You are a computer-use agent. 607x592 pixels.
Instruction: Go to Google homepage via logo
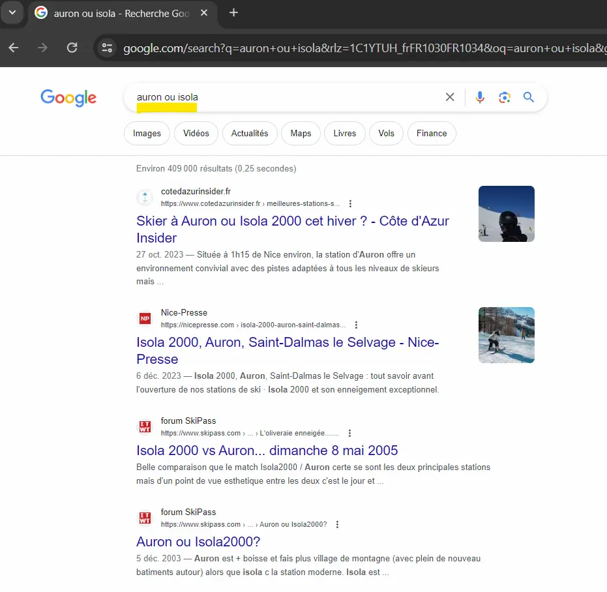68,98
